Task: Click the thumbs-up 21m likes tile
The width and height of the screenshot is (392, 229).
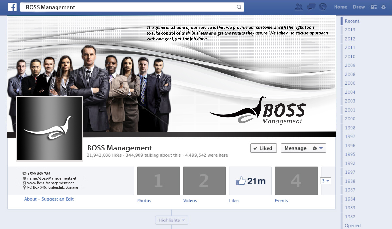Action: pyautogui.click(x=250, y=181)
